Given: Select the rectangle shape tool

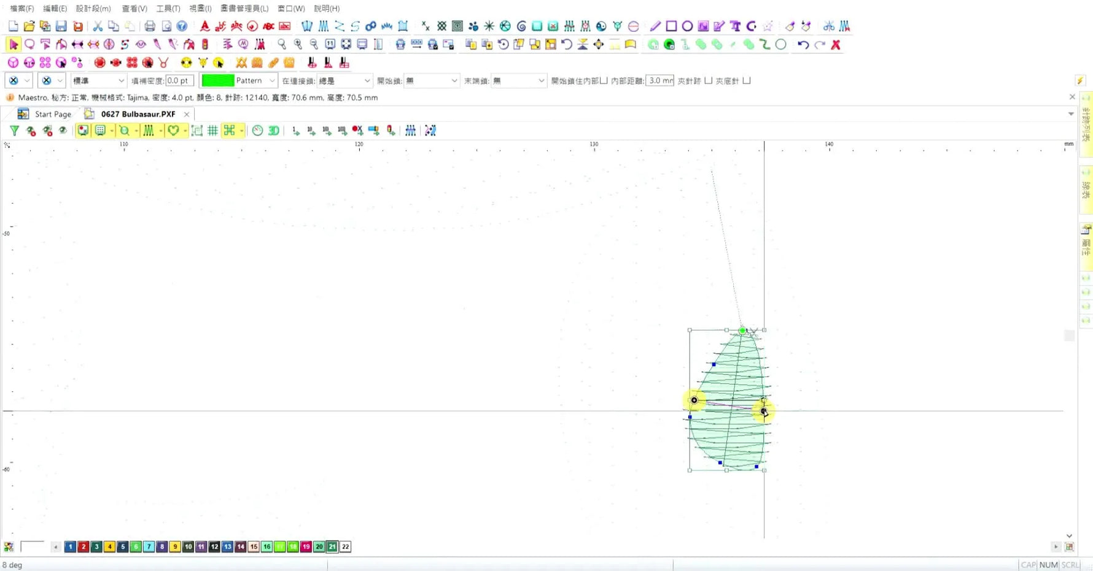Looking at the screenshot, I should (671, 26).
